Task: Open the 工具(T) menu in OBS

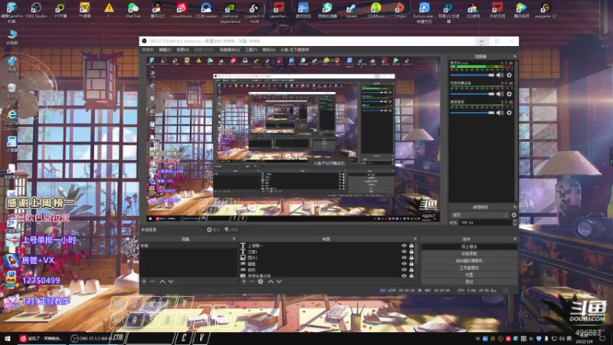Action: pyautogui.click(x=251, y=50)
